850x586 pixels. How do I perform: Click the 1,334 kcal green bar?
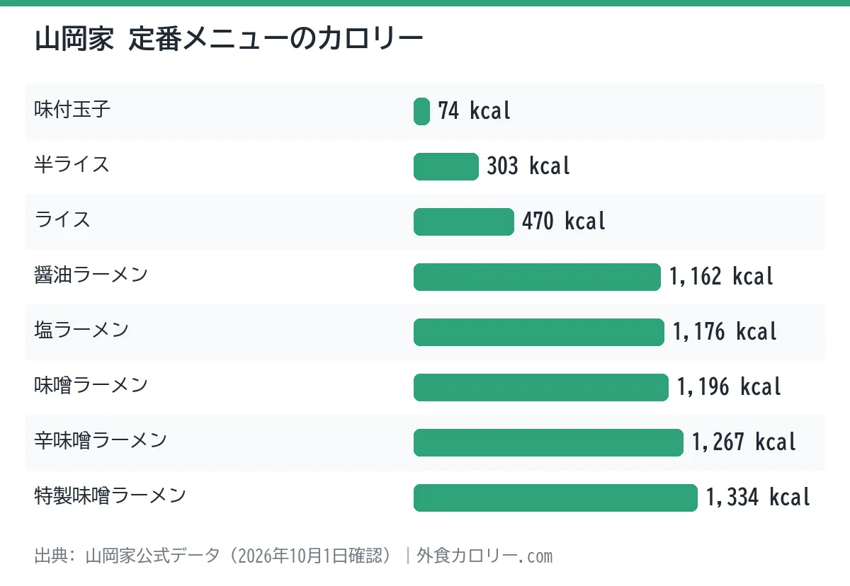[555, 498]
